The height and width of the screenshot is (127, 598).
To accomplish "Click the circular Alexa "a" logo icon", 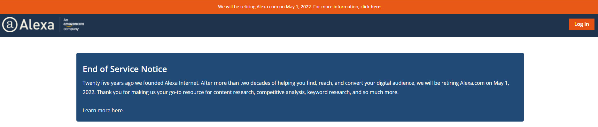I will (x=10, y=25).
